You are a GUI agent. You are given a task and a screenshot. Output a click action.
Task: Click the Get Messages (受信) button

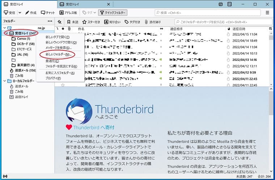point(9,13)
